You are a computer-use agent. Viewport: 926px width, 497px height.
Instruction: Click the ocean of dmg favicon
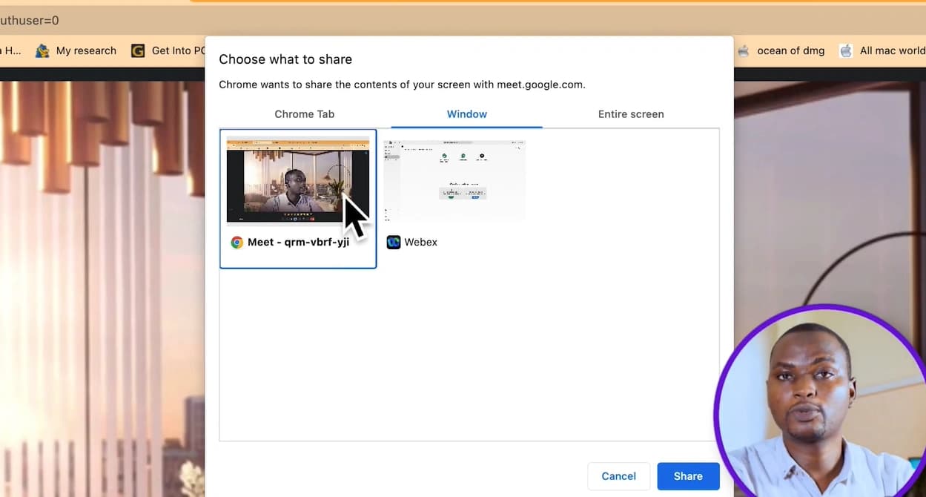click(743, 50)
